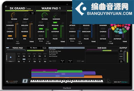Select Be the Worship Team entry
Screen dimensions: 134x91
pos(55,51)
